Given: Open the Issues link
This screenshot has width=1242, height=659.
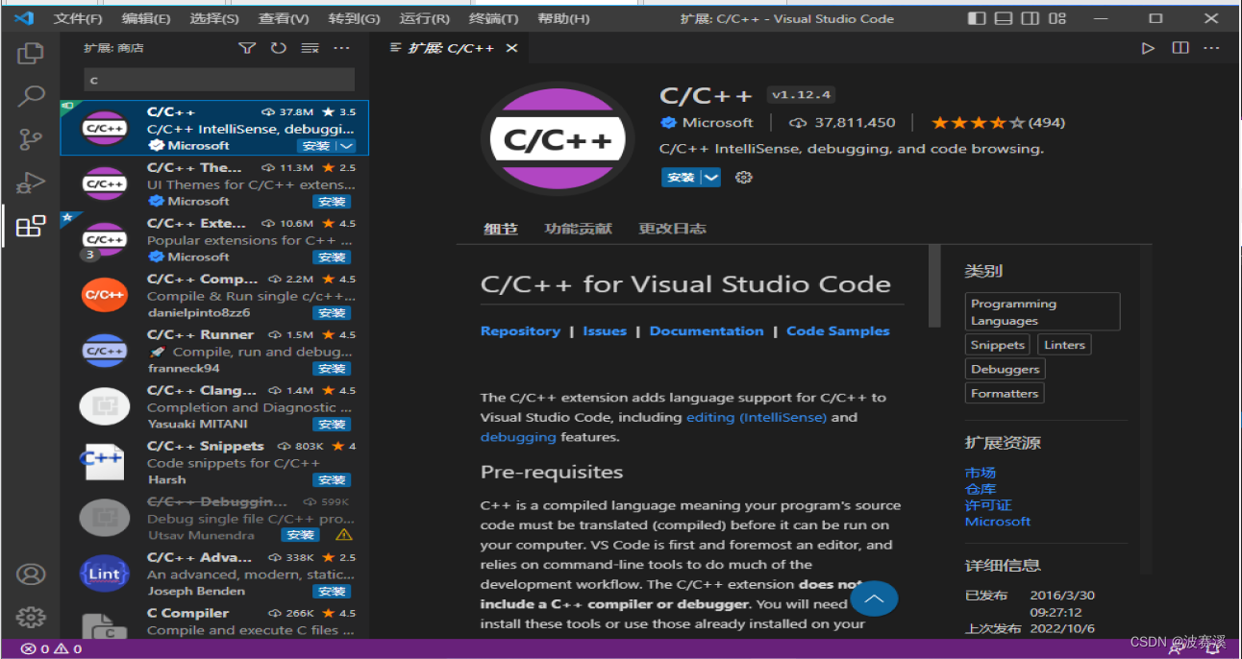Looking at the screenshot, I should [x=605, y=330].
